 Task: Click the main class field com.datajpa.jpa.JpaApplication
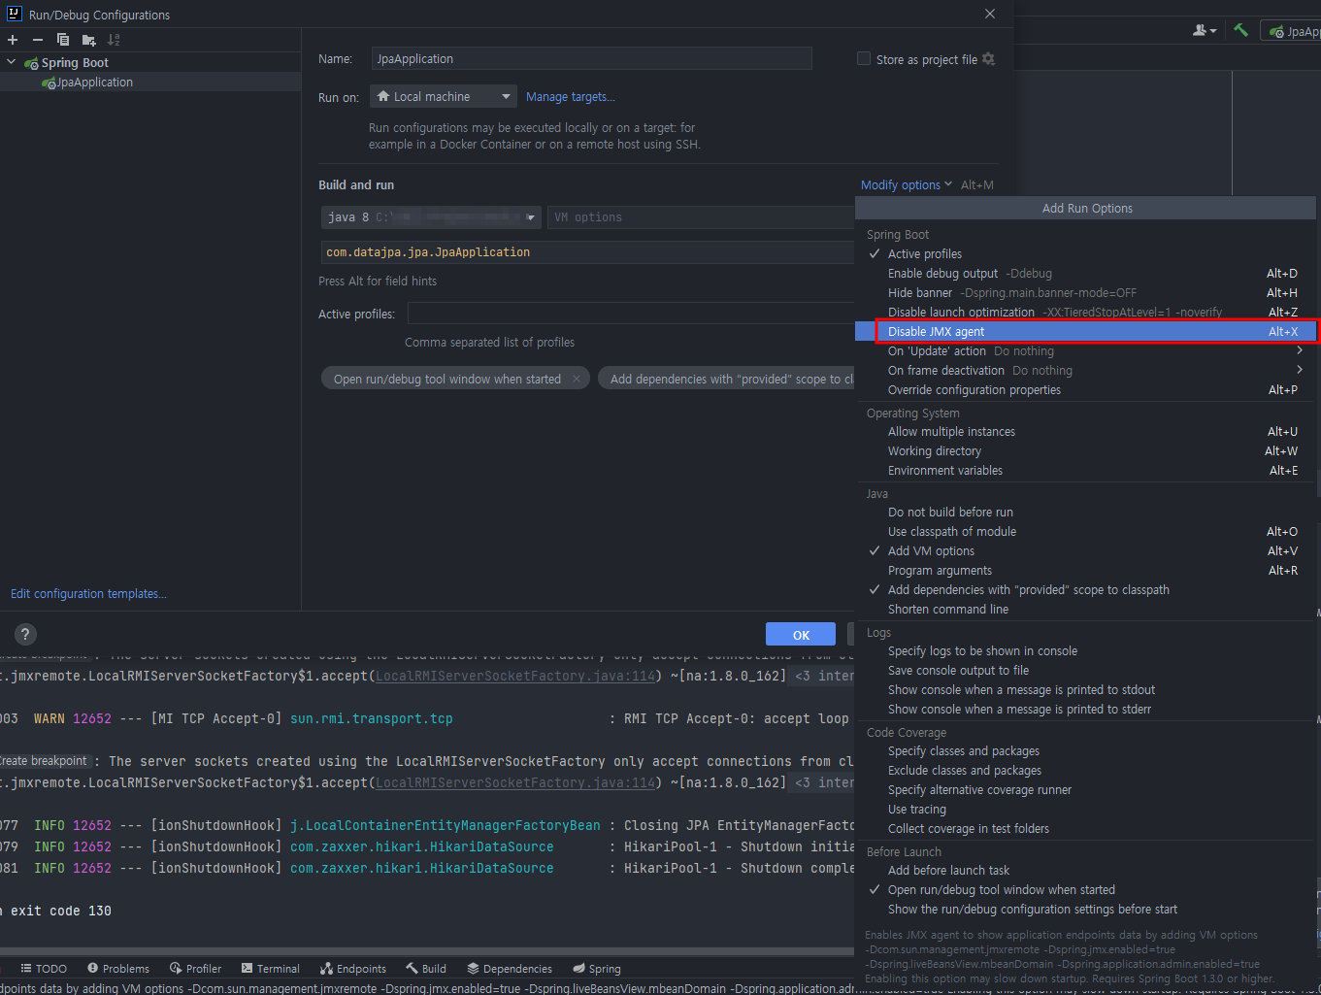587,252
